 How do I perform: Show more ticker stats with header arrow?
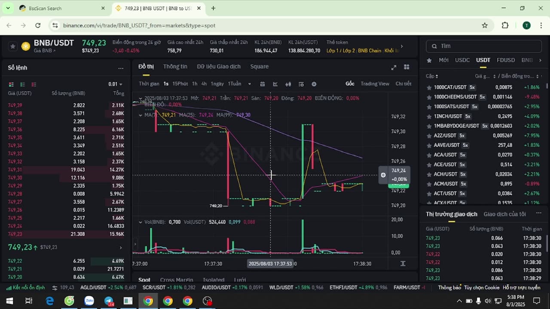tap(402, 46)
